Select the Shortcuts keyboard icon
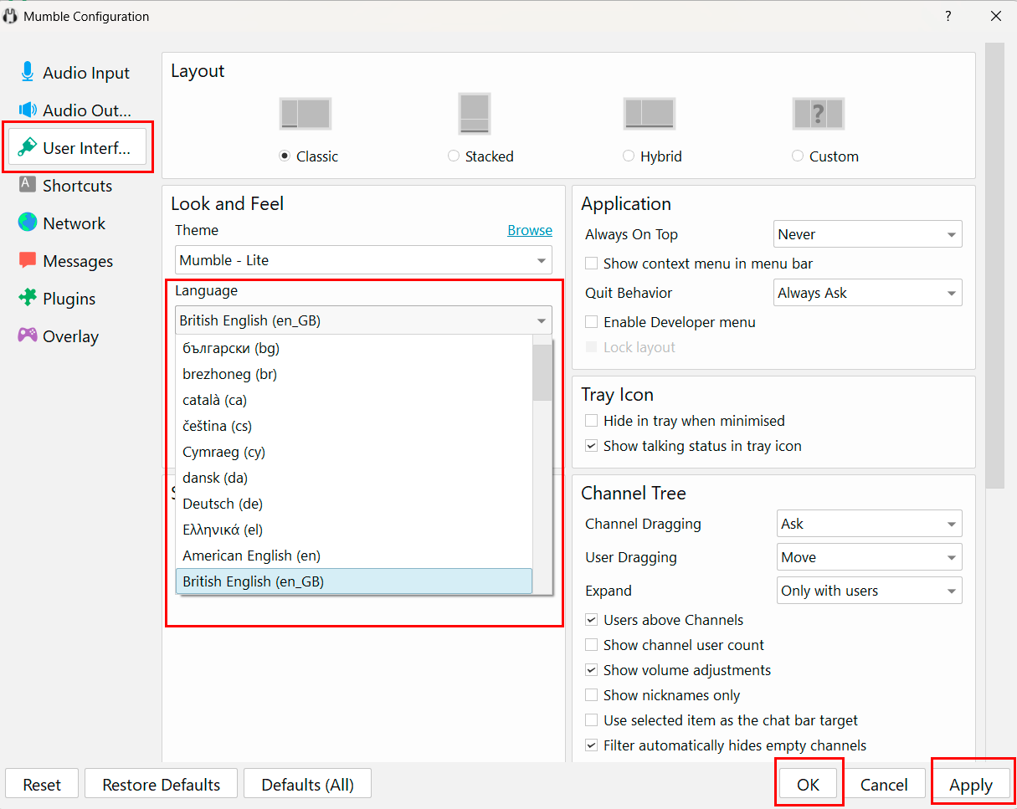This screenshot has height=809, width=1017. pos(28,185)
